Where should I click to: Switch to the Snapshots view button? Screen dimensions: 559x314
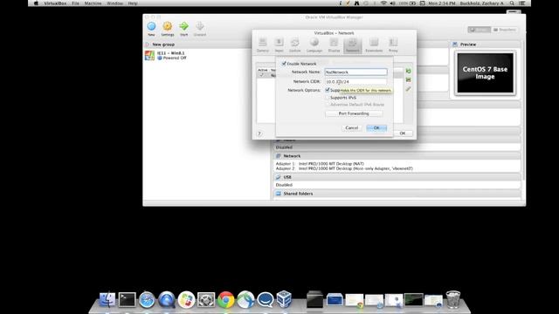point(505,30)
